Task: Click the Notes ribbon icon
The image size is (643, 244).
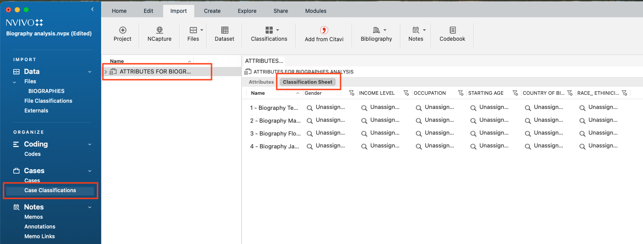Action: [x=416, y=30]
